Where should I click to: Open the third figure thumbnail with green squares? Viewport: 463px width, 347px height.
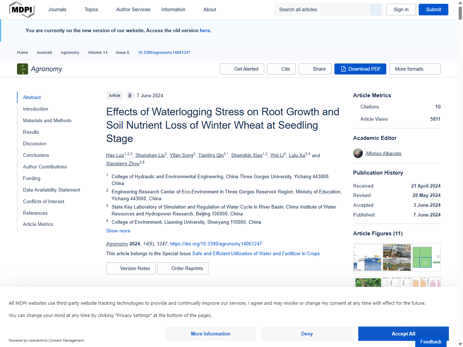point(426,257)
